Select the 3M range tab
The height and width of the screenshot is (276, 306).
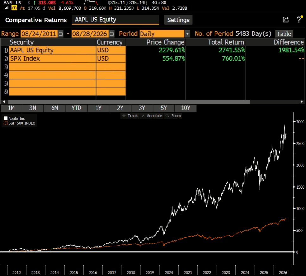[33, 108]
